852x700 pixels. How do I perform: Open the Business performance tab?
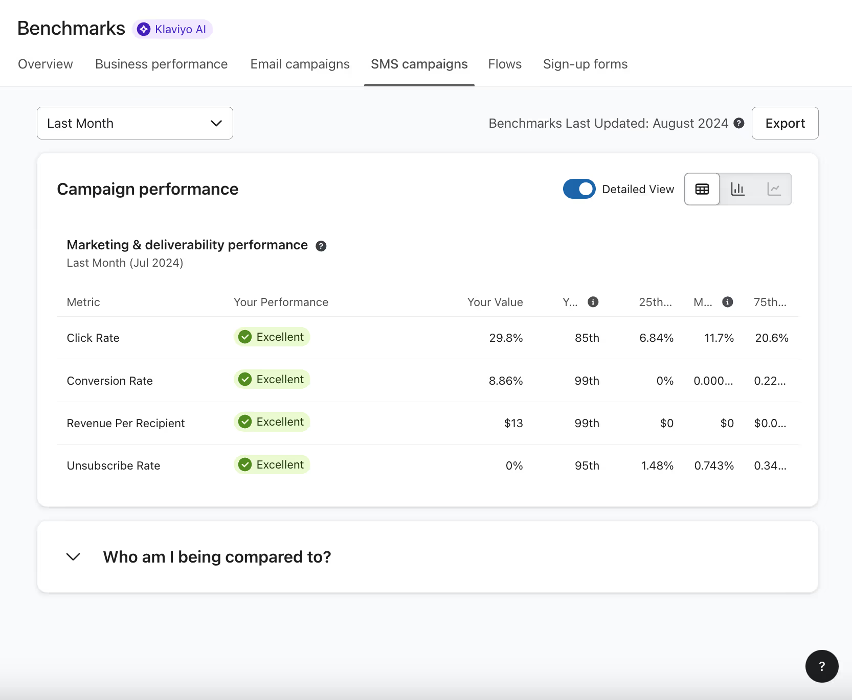(162, 64)
